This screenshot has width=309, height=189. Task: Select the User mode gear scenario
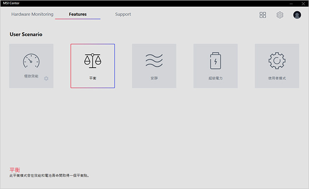click(x=277, y=66)
